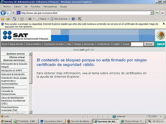Click the sidebar scrollbar up arrow
This screenshot has height=124, width=166.
tap(31, 54)
